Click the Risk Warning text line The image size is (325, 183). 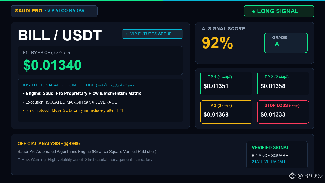coord(85,160)
